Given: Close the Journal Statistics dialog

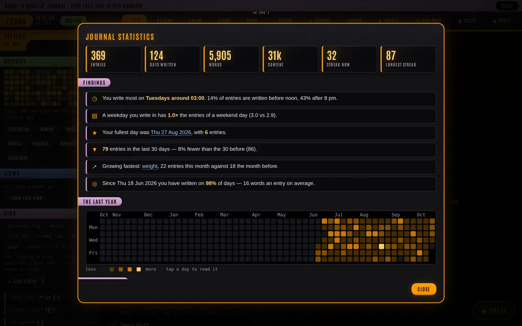Looking at the screenshot, I should (x=424, y=289).
